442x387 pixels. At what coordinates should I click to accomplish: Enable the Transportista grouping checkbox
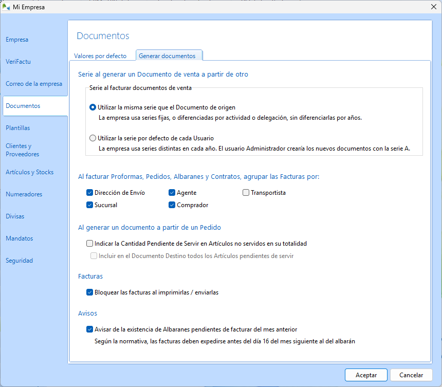click(x=246, y=192)
